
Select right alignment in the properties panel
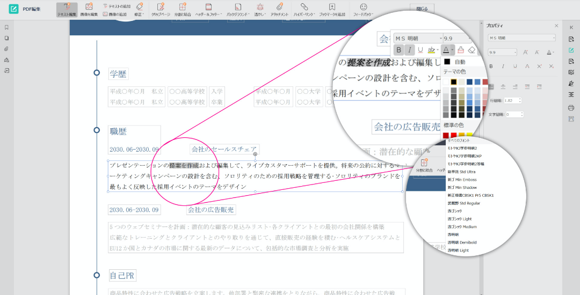pos(515,87)
